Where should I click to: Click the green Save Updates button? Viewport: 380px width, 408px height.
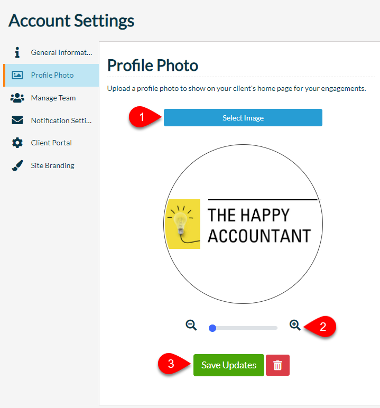(x=228, y=365)
